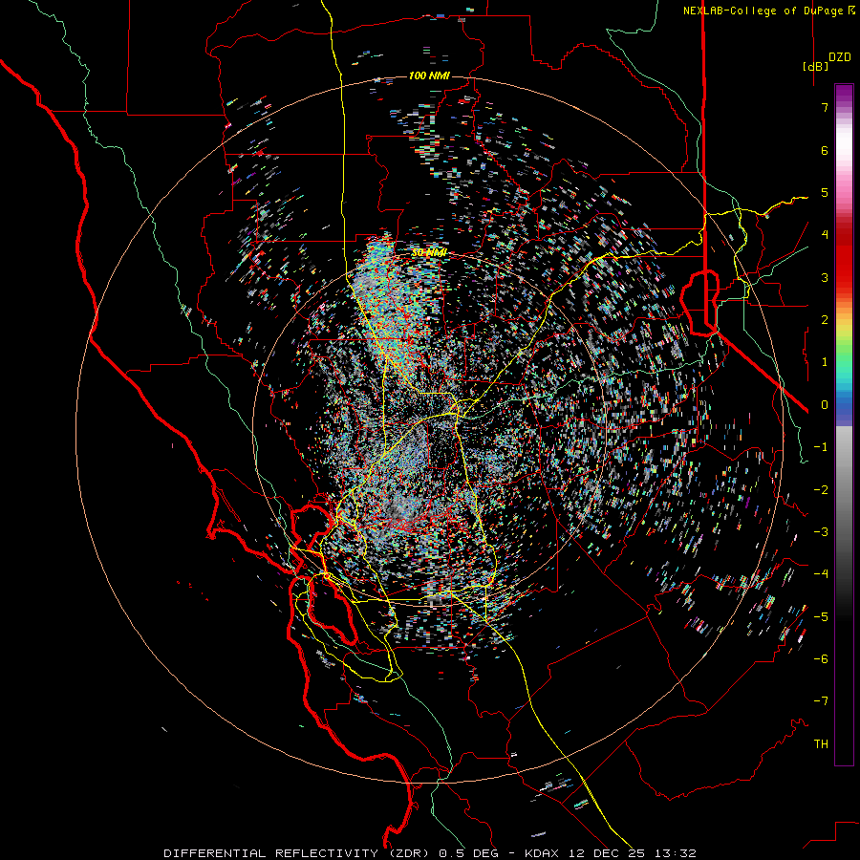
Task: Select the -1 scale label
Action: [x=821, y=447]
